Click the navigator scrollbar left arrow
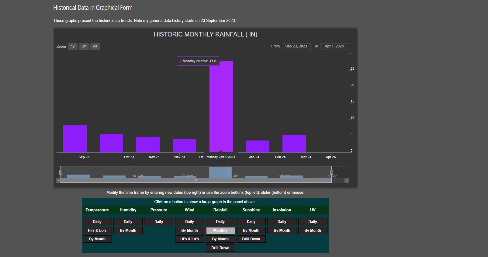This screenshot has height=257, width=488. pyautogui.click(x=58, y=181)
